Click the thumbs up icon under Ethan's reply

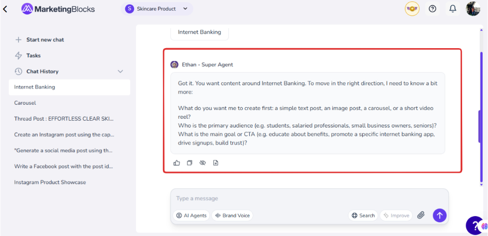point(177,163)
